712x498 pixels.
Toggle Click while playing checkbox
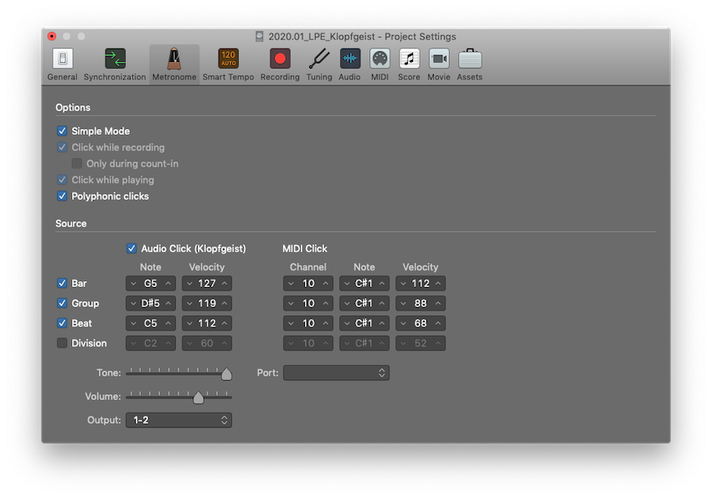click(x=62, y=180)
